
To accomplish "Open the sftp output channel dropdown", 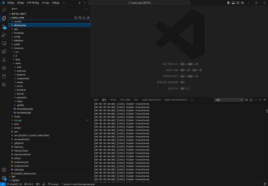I will (229, 100).
